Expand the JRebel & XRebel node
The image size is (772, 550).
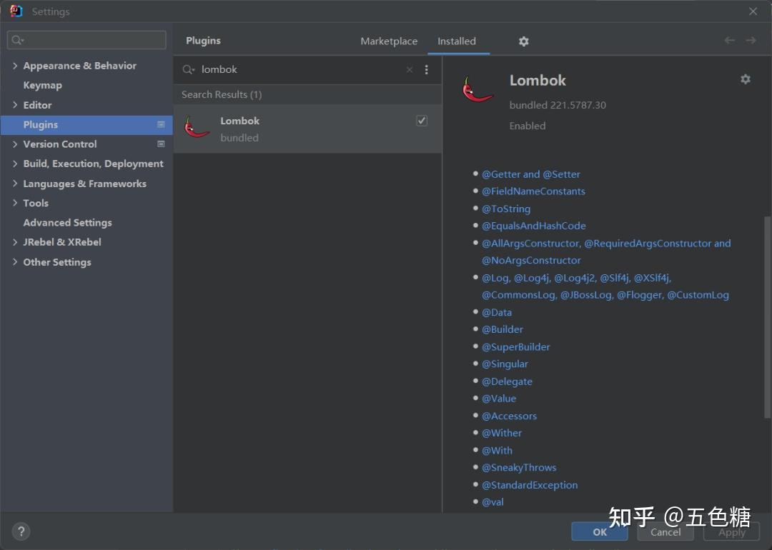pyautogui.click(x=15, y=242)
